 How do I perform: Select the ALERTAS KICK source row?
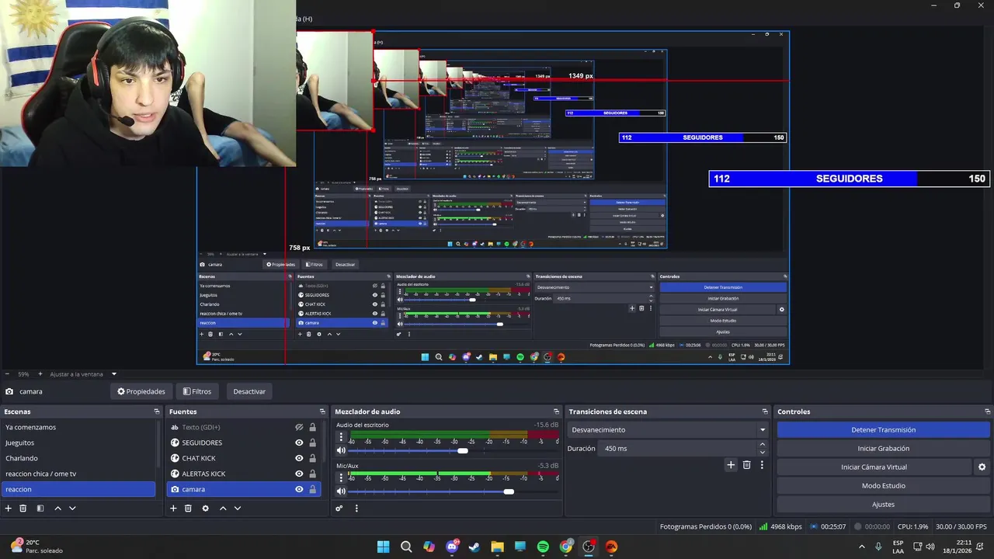pos(244,474)
